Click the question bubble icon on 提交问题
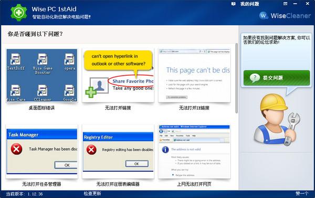 point(255,78)
